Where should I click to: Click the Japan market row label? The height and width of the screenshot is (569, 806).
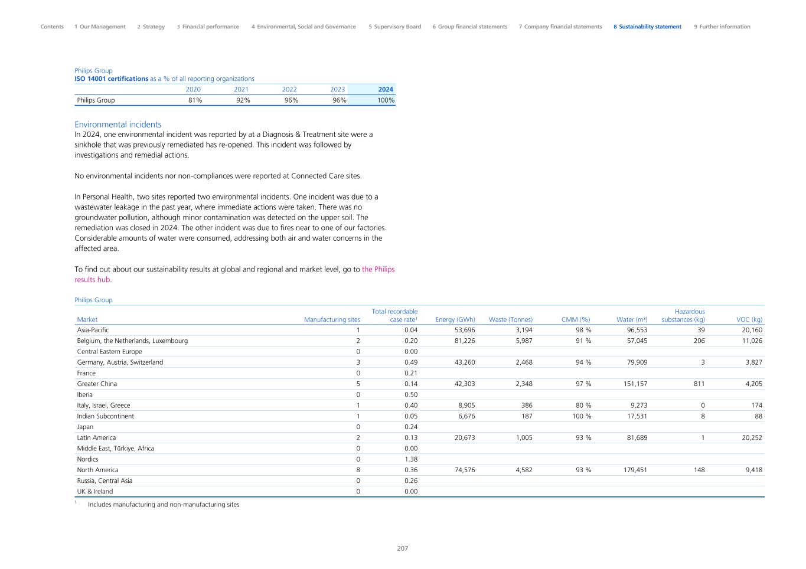85,427
